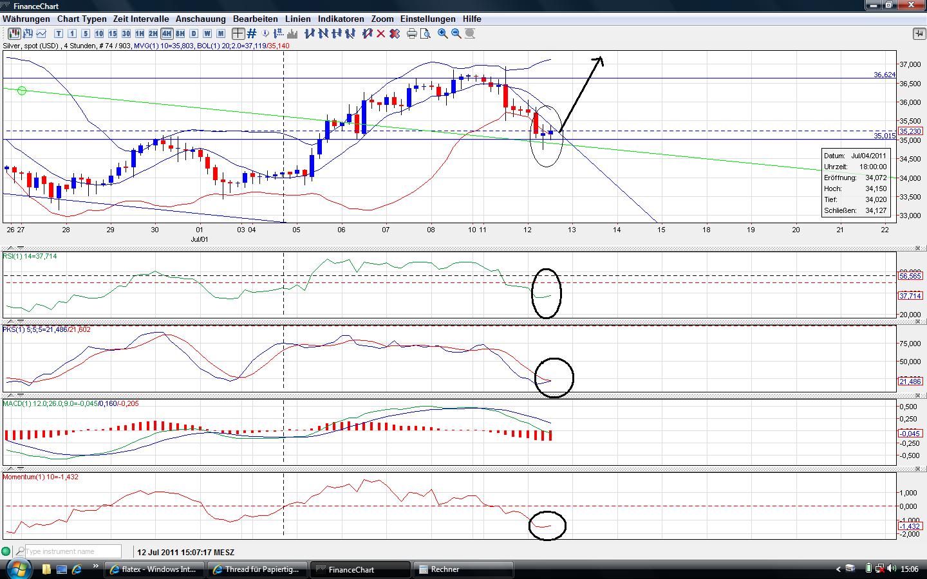927x579 pixels.
Task: Click the green connection status indicator
Action: (x=6, y=551)
